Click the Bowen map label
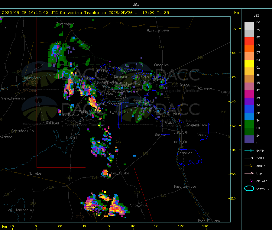The image size is (272, 230). coord(201,135)
